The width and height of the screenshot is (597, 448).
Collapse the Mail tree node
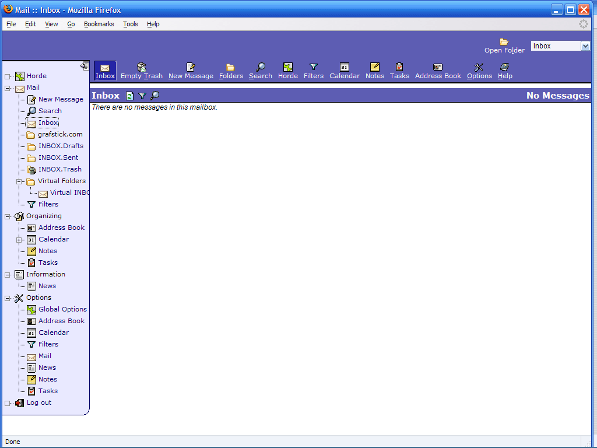pos(8,88)
